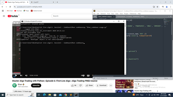Subscribe to Dhan channel

(36, 85)
